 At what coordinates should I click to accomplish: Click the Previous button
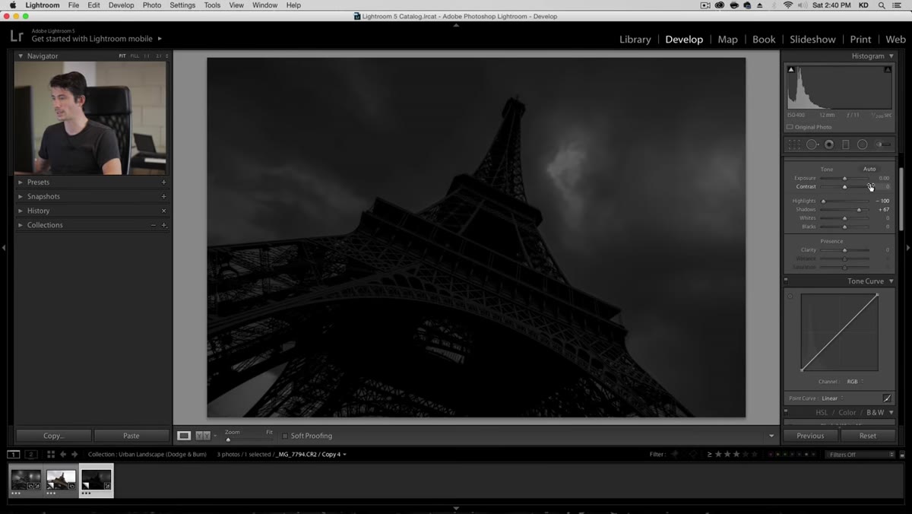coord(810,436)
